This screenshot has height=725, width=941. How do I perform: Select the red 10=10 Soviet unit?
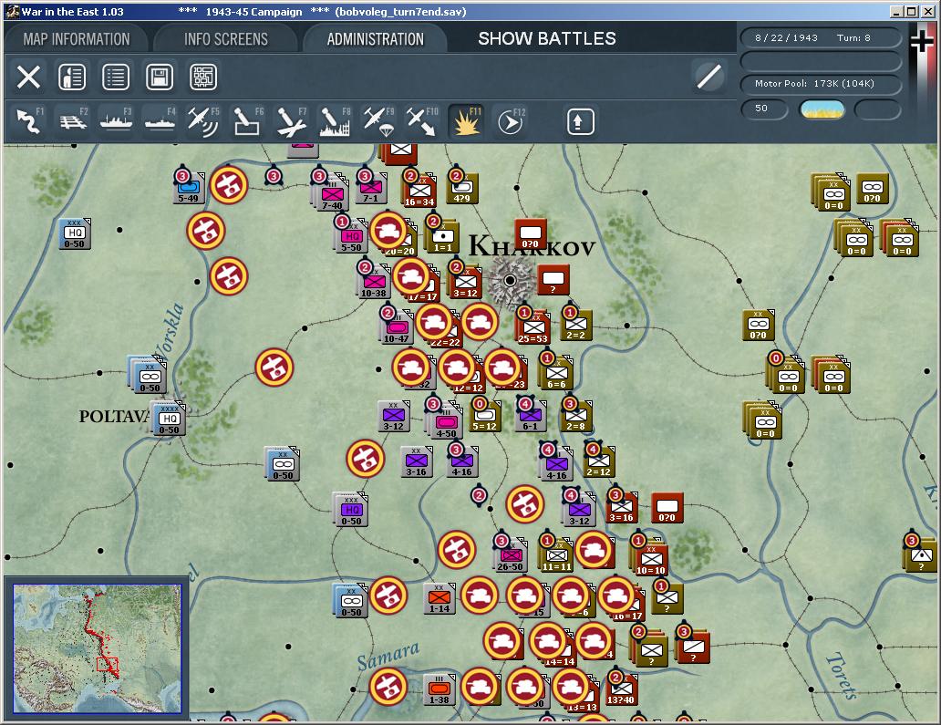[650, 559]
